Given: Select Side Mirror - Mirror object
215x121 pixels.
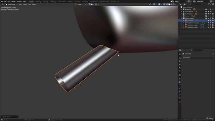Looking at the screenshot, I should [192, 27].
